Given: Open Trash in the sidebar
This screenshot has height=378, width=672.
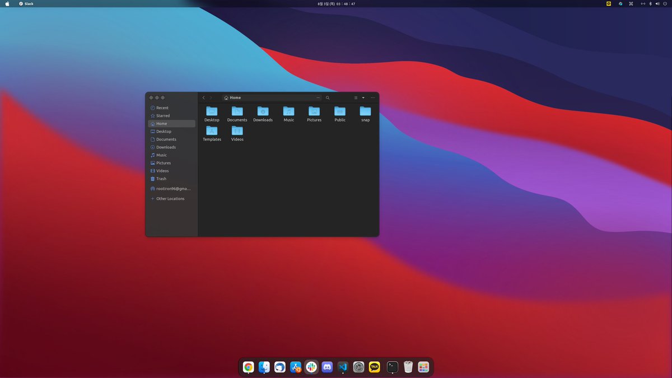Looking at the screenshot, I should coord(172,178).
